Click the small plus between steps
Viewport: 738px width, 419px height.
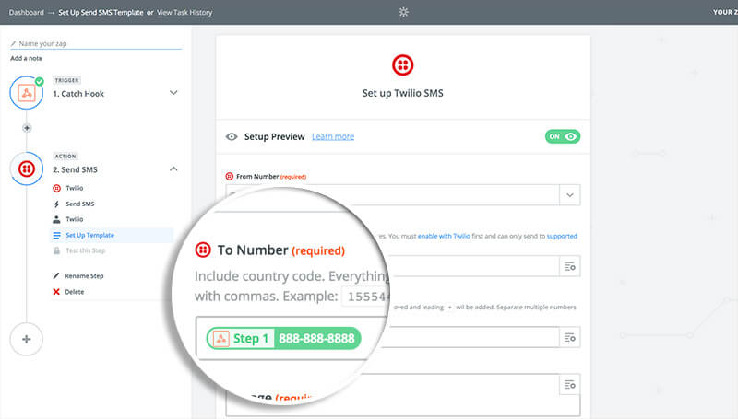pos(27,128)
